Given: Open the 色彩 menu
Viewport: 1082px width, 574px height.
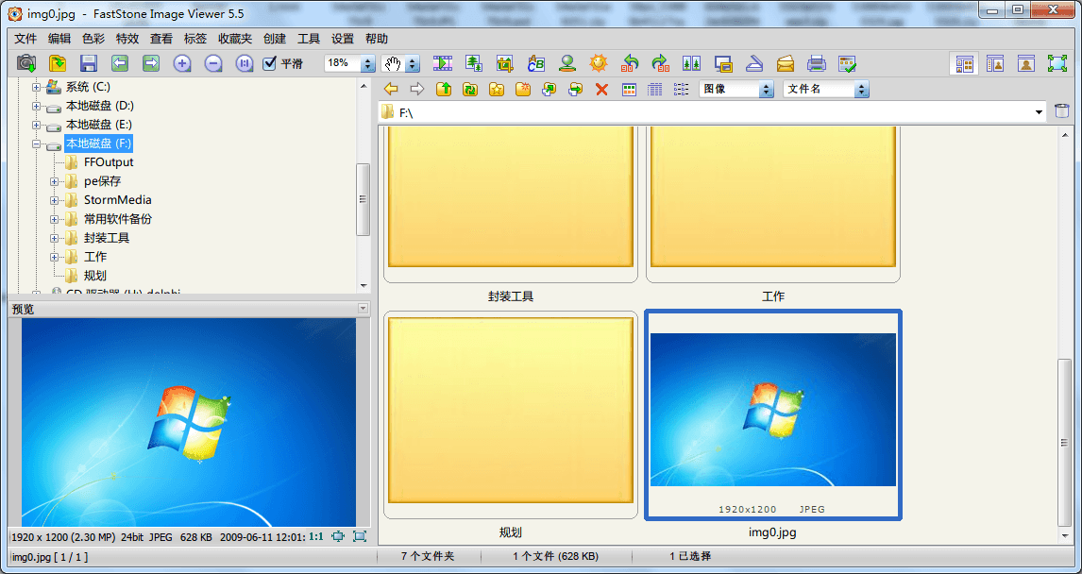Looking at the screenshot, I should [x=93, y=39].
